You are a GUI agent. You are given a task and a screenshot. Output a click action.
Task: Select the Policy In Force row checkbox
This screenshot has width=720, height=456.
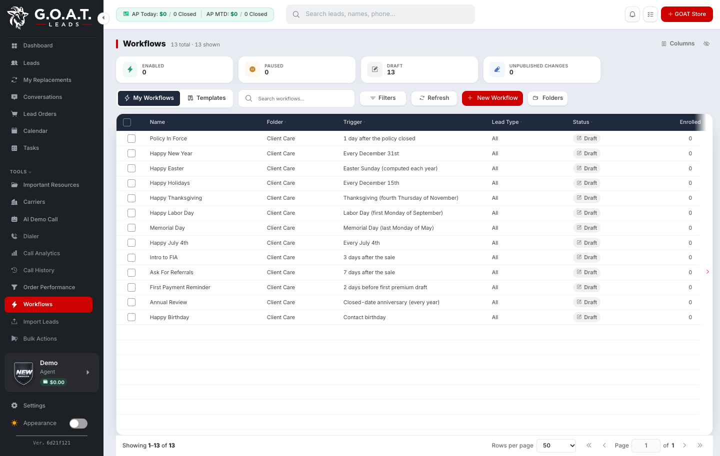[131, 138]
